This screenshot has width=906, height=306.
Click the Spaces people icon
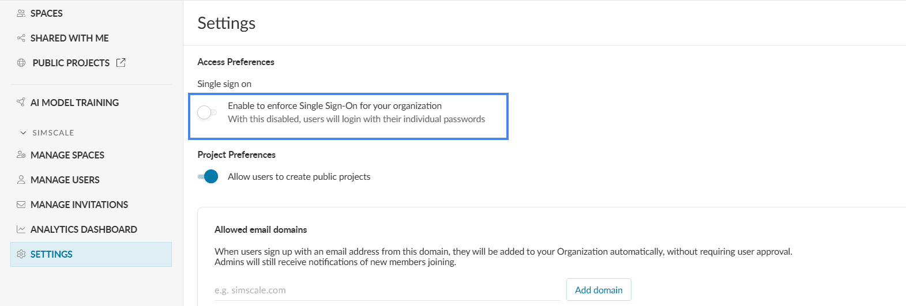[21, 13]
